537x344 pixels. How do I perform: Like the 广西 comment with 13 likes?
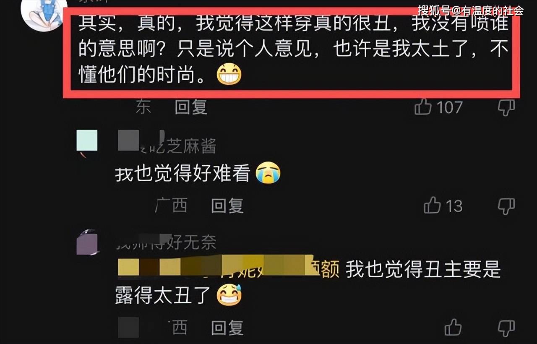[432, 206]
